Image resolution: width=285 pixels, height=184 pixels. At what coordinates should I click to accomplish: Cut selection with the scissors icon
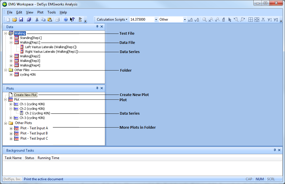coord(37,19)
